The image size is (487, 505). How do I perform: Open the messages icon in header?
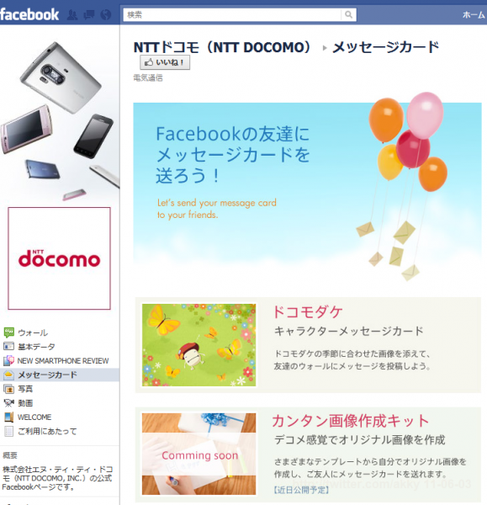tap(89, 15)
